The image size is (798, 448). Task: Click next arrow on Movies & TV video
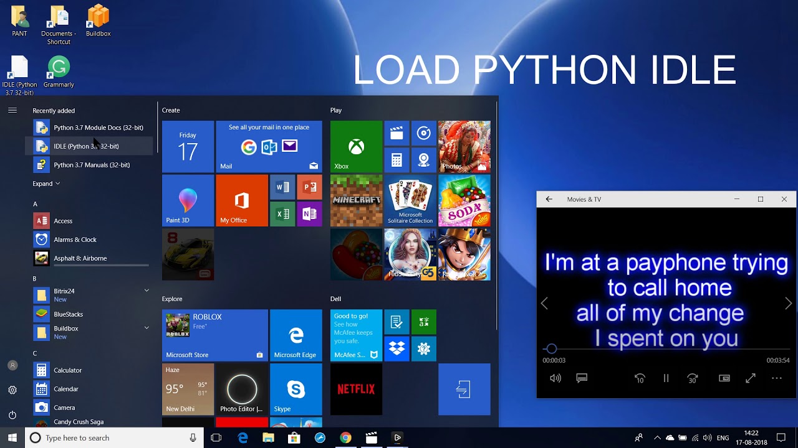pos(788,303)
